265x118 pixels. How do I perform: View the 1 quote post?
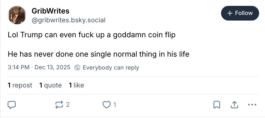click(50, 85)
